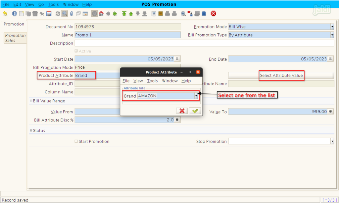
Task: Jump to the Last record icon
Action: point(144,14)
